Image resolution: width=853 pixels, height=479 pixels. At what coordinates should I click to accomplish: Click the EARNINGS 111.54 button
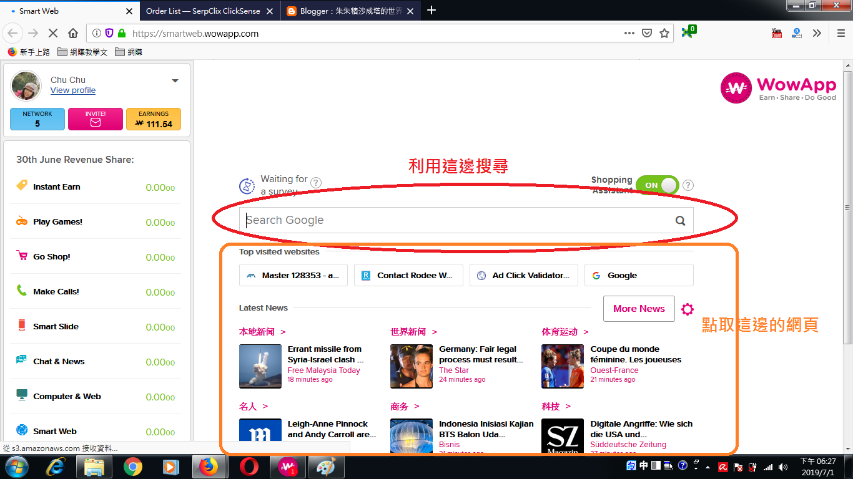click(154, 119)
